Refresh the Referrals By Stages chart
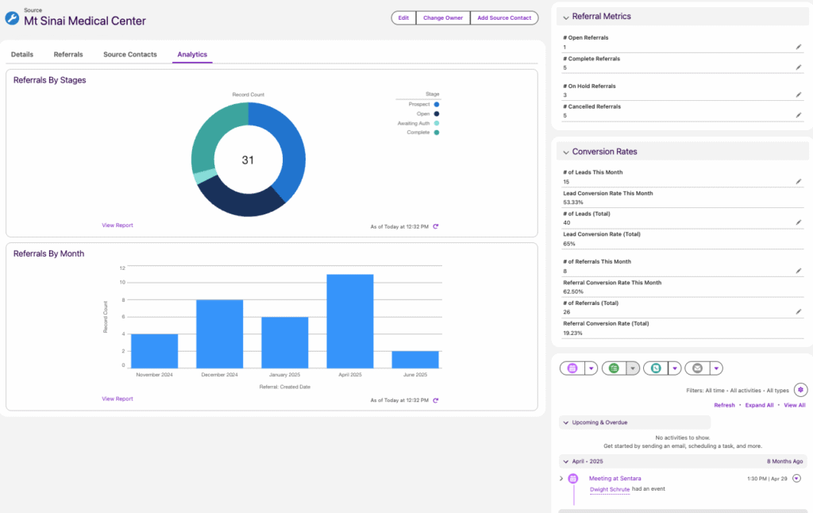This screenshot has width=813, height=513. point(436,226)
